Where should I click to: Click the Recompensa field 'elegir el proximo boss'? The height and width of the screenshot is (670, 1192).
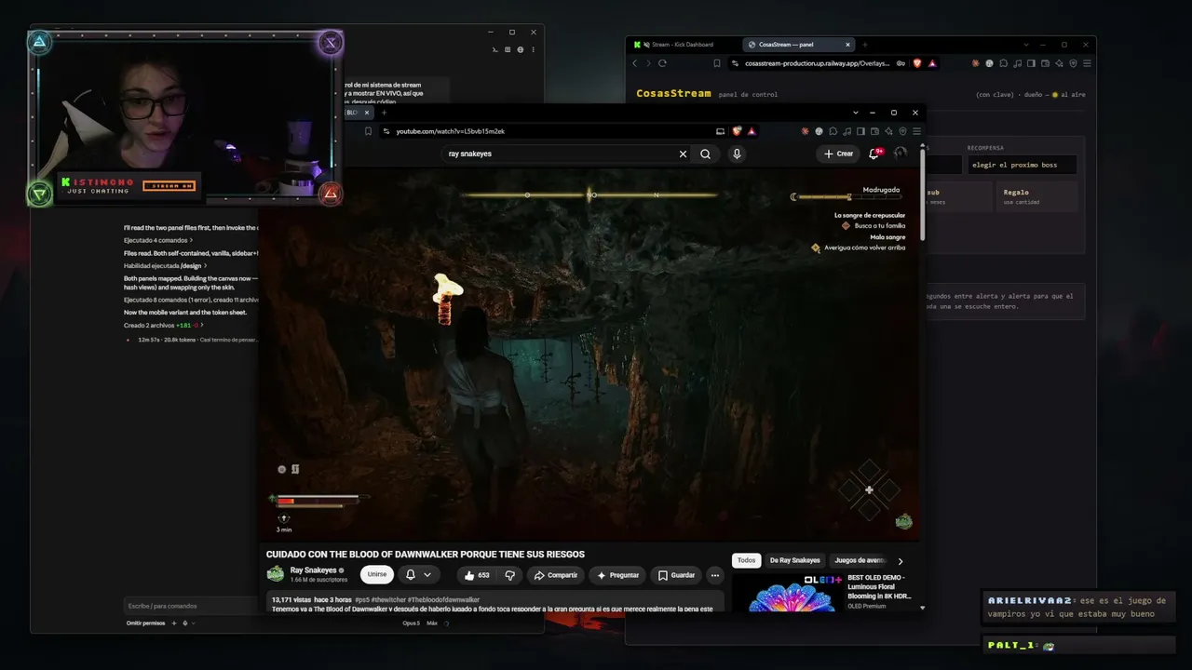pos(1022,165)
